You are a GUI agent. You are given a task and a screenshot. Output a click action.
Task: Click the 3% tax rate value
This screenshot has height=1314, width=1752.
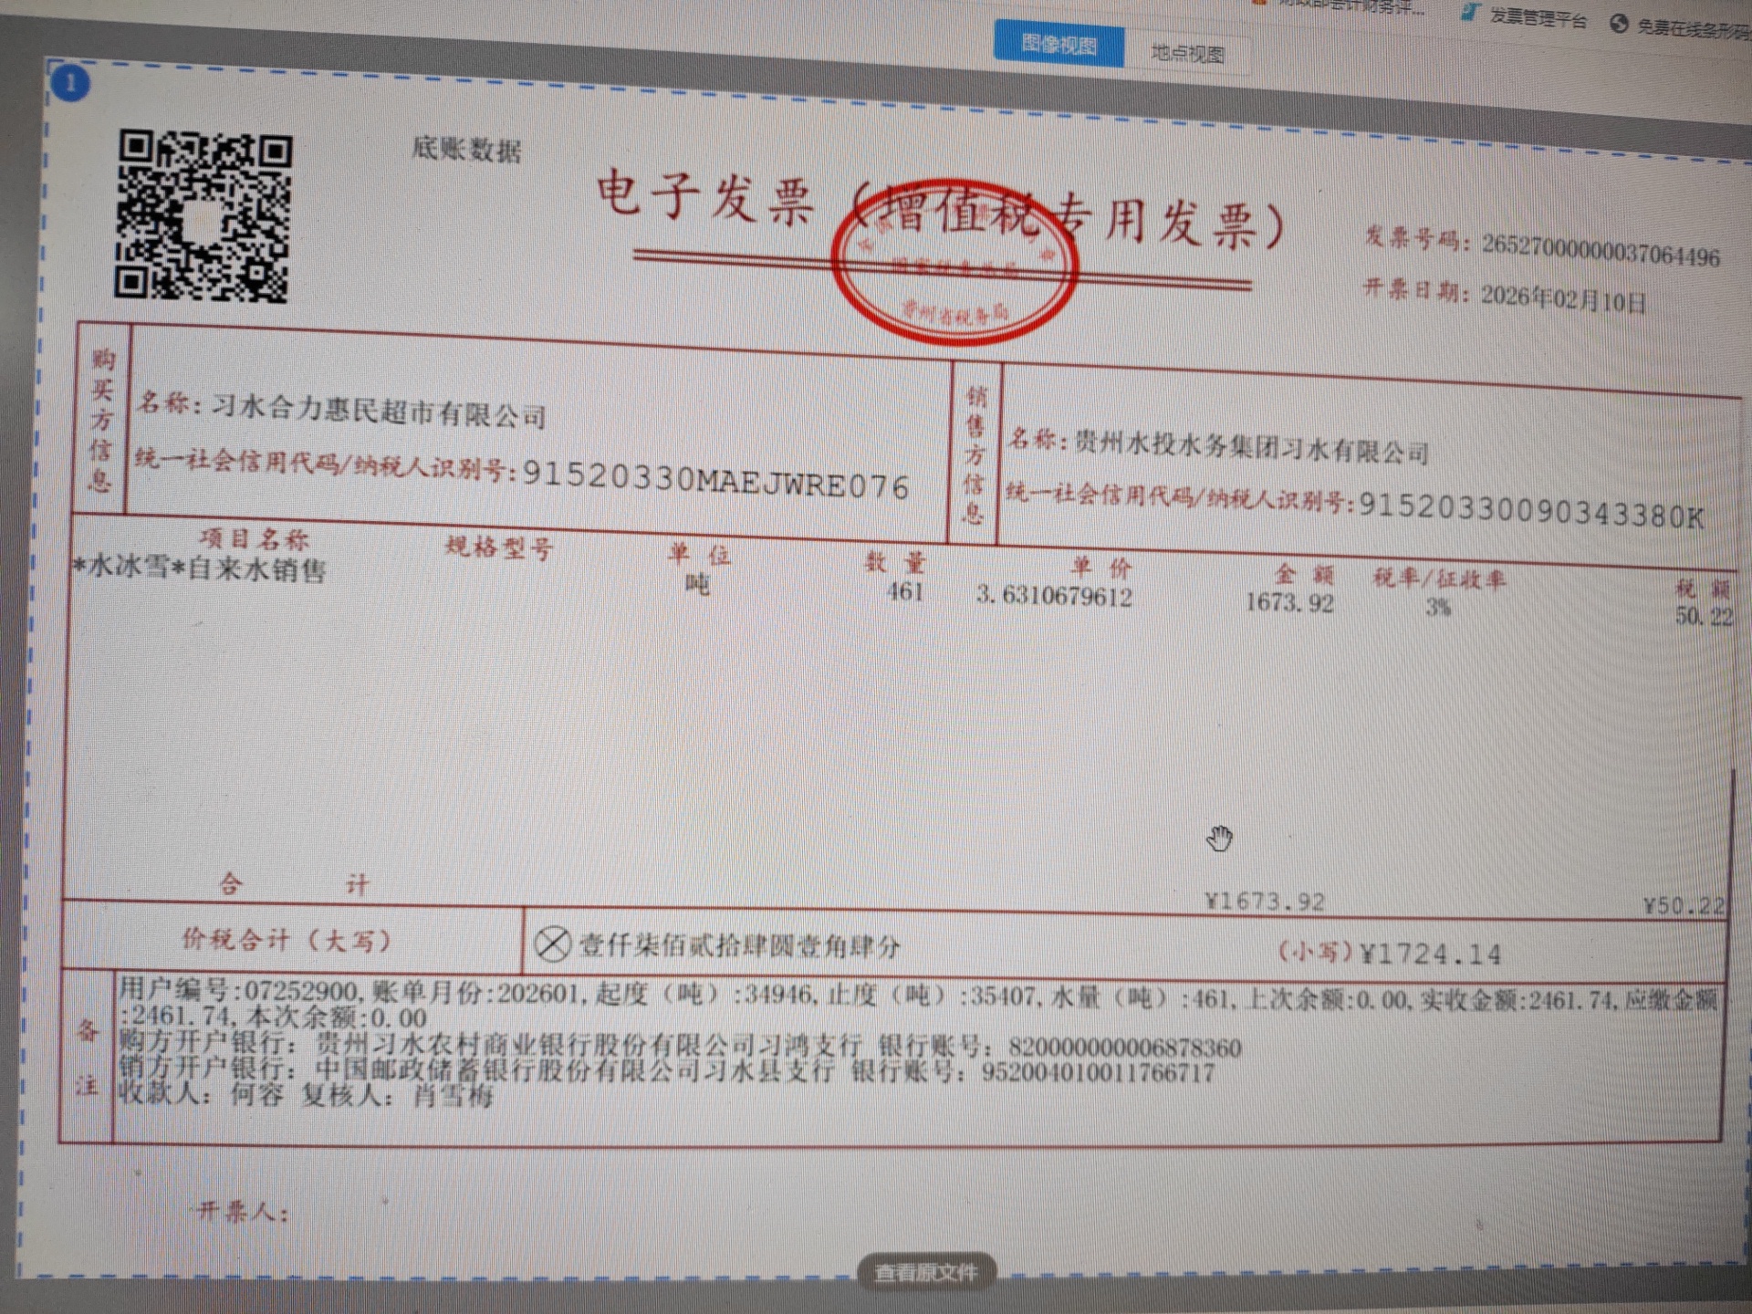(1438, 608)
